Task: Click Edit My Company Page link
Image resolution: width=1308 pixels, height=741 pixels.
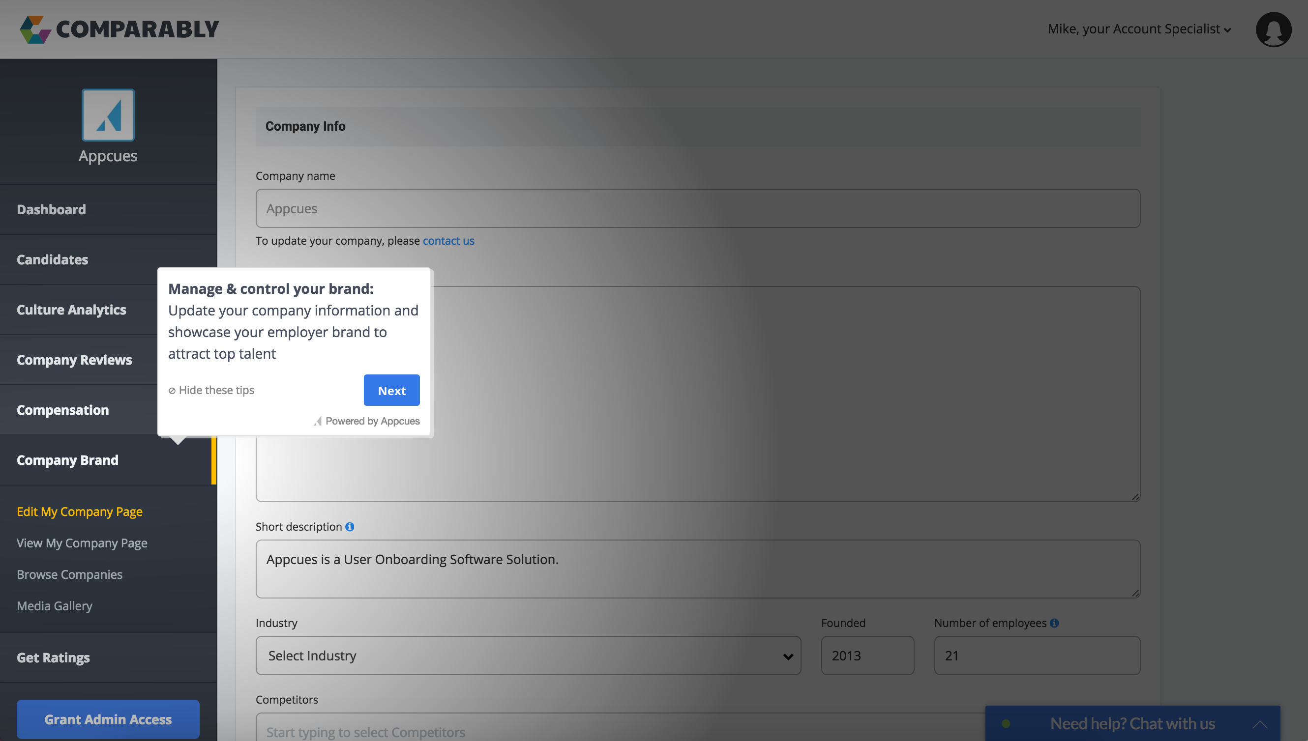Action: pyautogui.click(x=80, y=512)
